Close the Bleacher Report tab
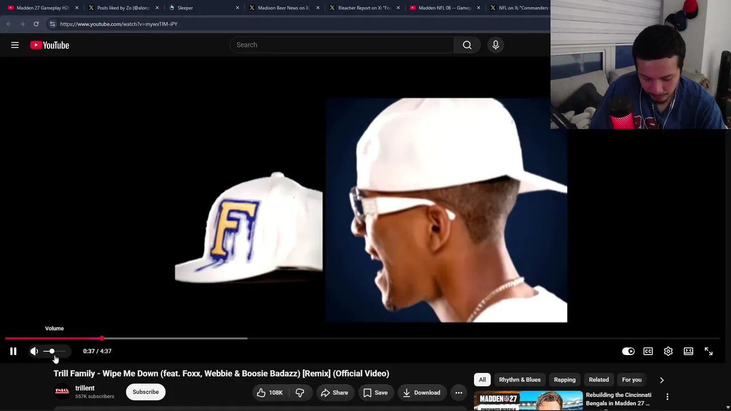 pos(398,8)
